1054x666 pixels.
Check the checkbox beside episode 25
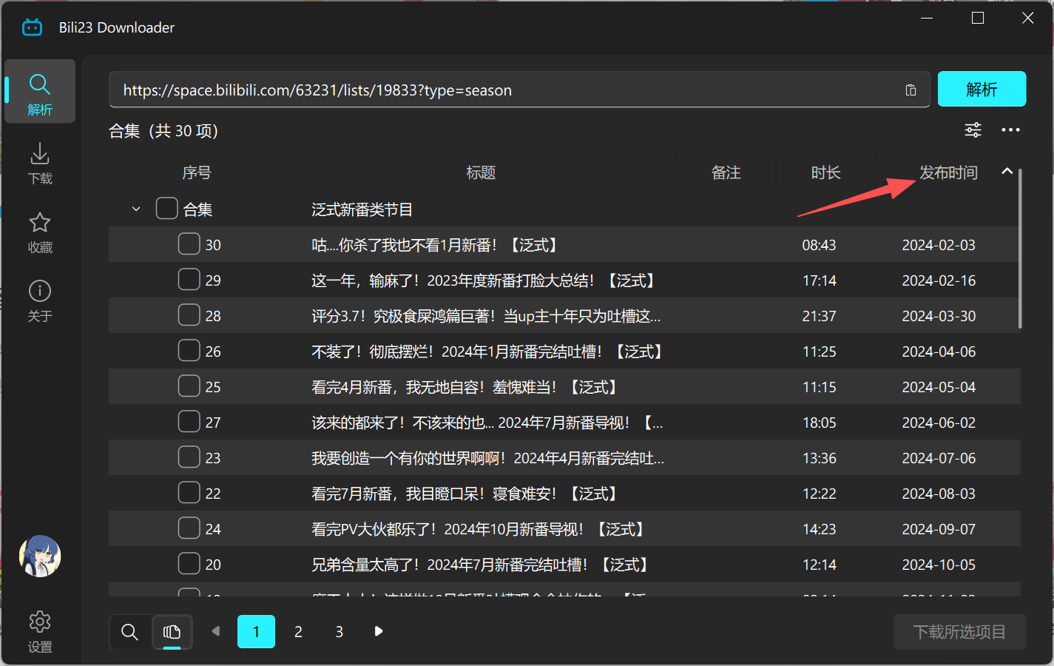189,386
